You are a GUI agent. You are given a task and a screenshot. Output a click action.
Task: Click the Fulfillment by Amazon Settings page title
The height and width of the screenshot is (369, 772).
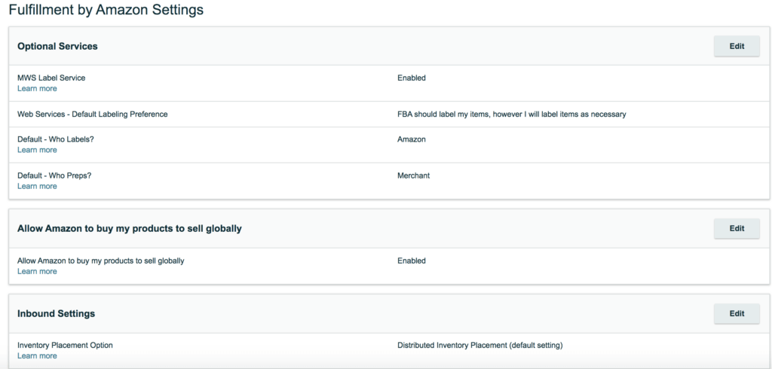click(x=106, y=9)
